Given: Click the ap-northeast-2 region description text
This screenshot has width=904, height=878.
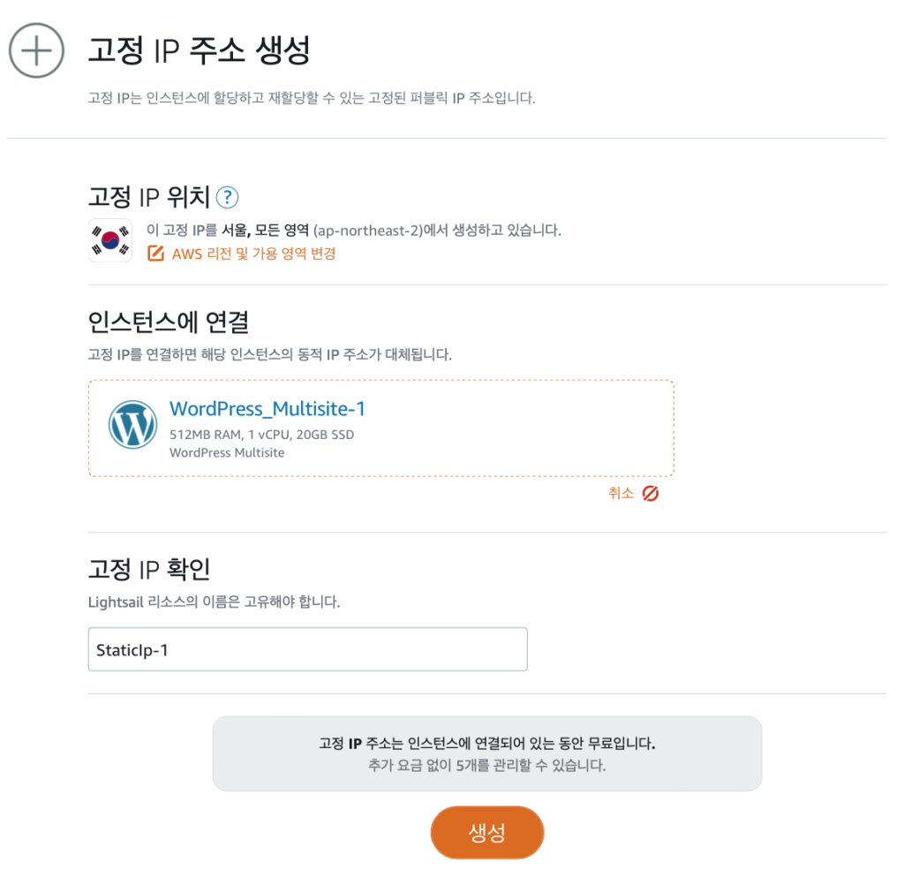Looking at the screenshot, I should click(x=353, y=231).
